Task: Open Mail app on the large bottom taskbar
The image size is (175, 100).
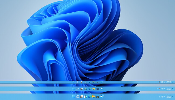Action: pyautogui.click(x=102, y=97)
